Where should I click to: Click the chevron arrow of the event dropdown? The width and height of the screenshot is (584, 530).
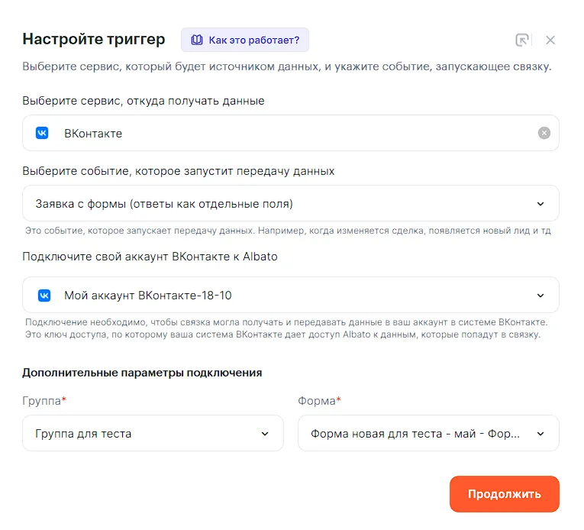(x=540, y=204)
